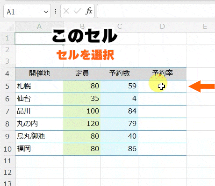Select the empty 予約率 cell for 品川
This screenshot has height=186, width=215.
(x=162, y=112)
